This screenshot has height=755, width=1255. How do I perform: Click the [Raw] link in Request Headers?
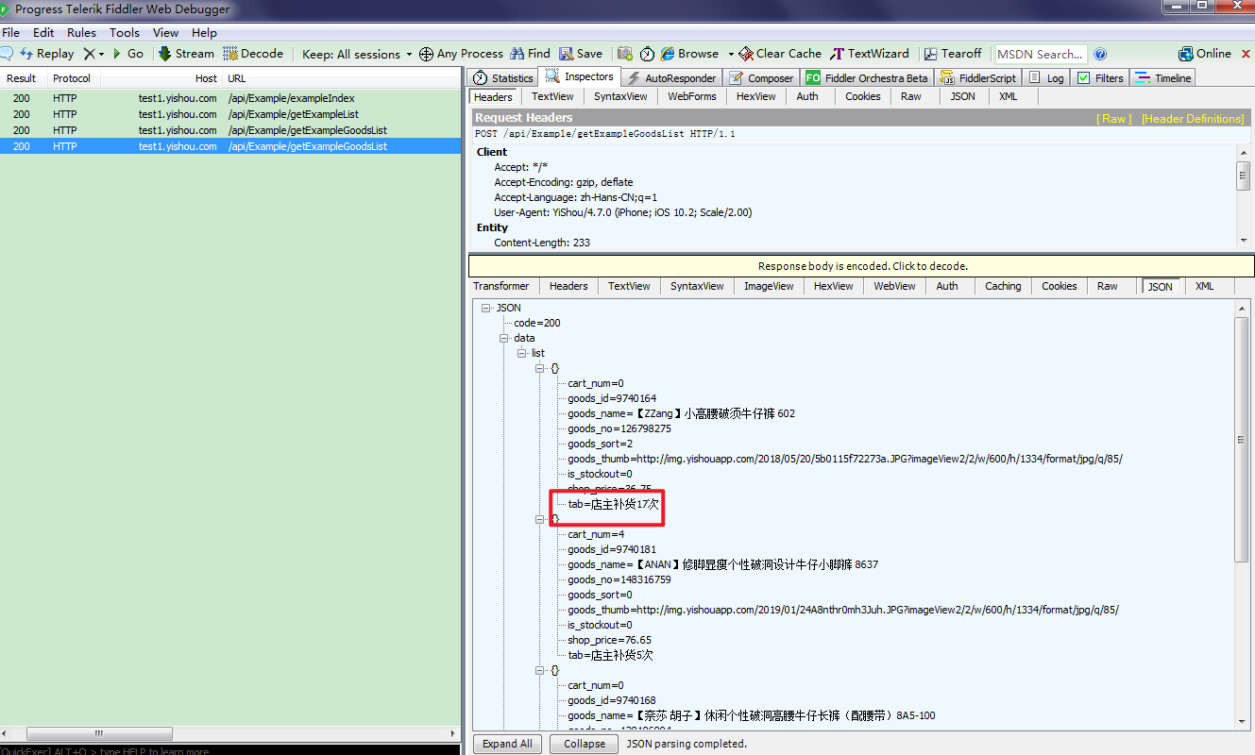[1113, 119]
